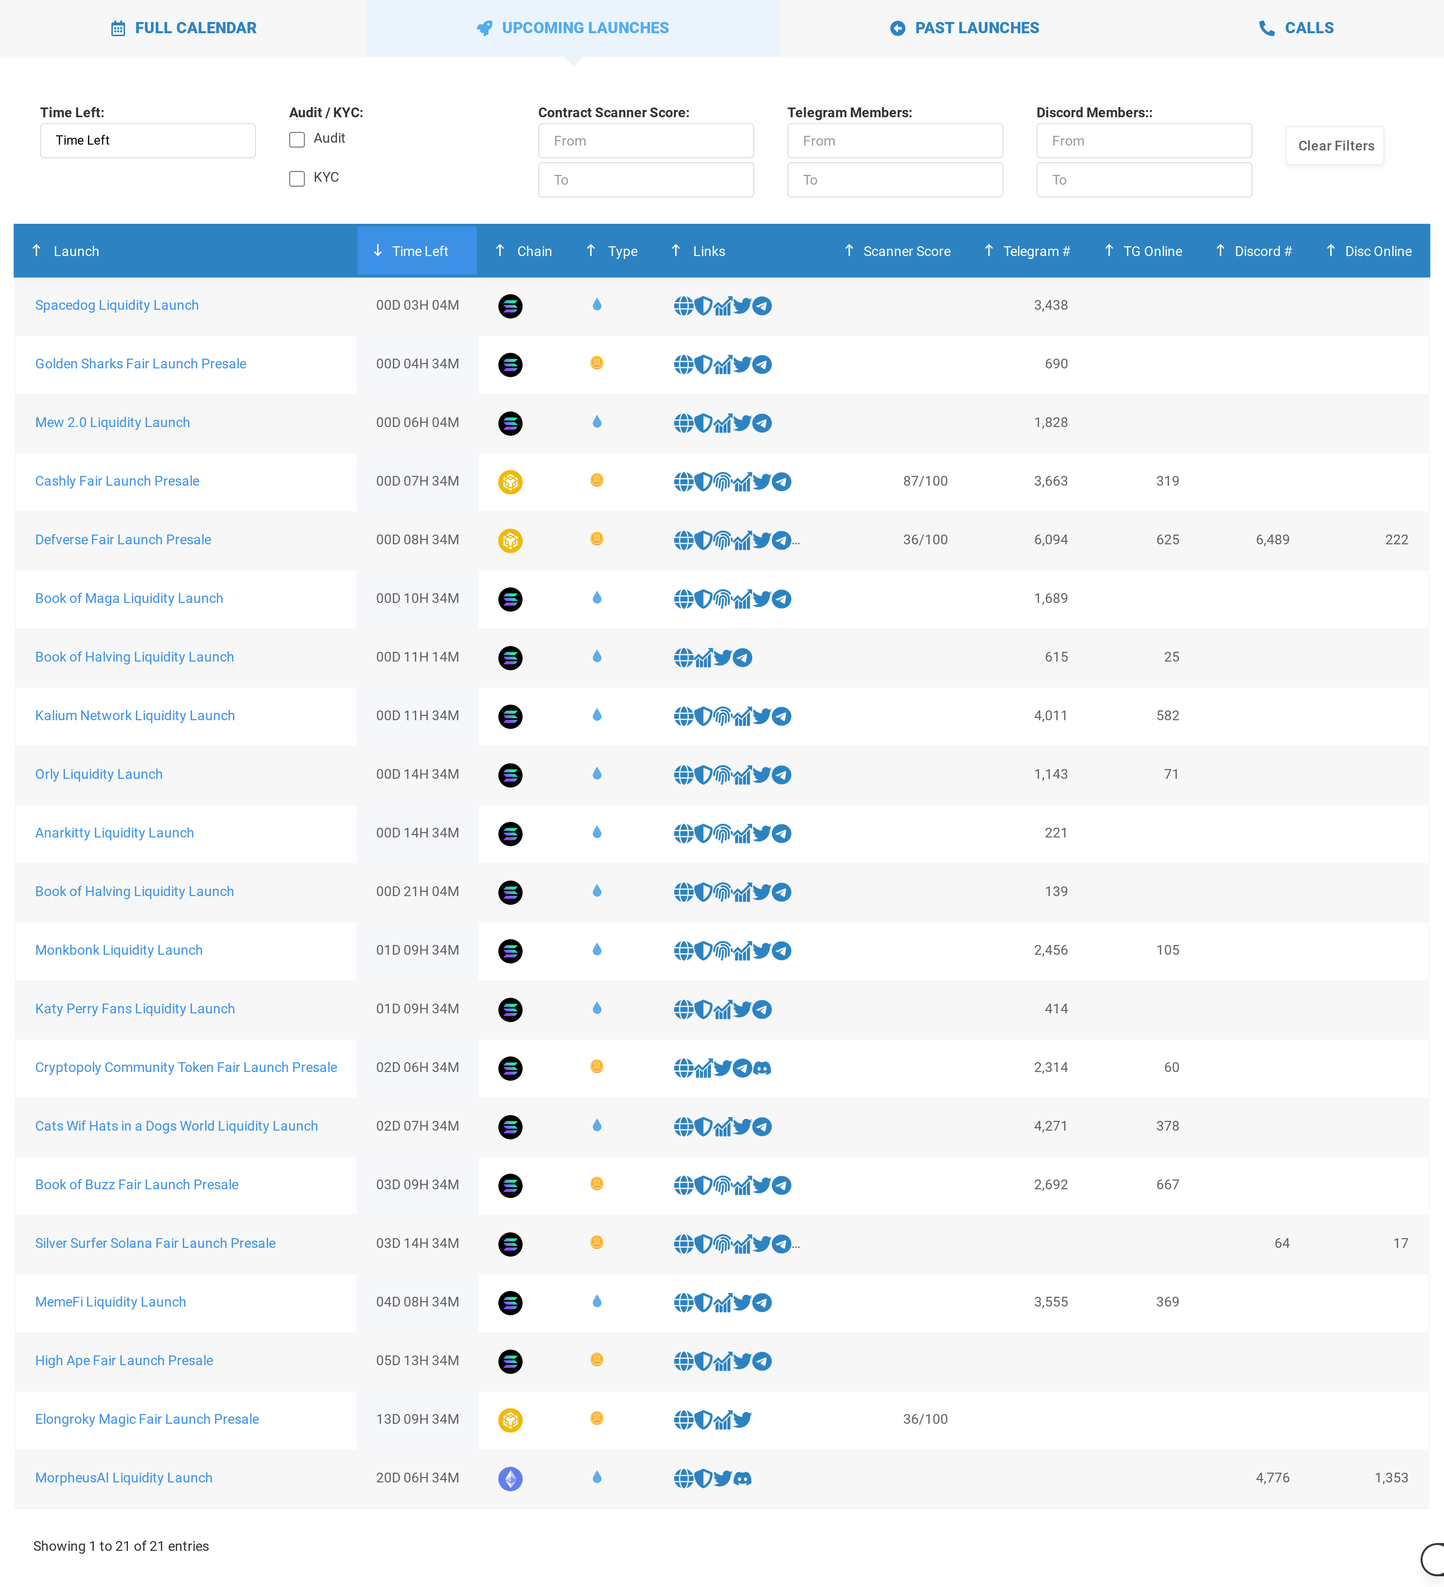This screenshot has width=1444, height=1587.
Task: Sort table by Type column
Action: (613, 251)
